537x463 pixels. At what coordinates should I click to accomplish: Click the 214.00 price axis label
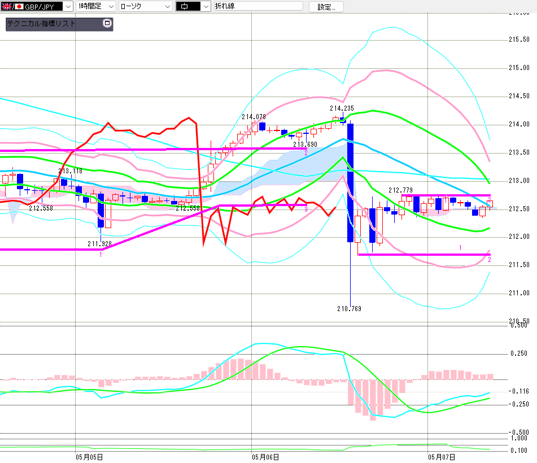[519, 124]
